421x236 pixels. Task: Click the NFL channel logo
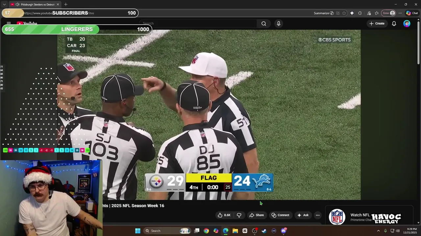pos(337,217)
